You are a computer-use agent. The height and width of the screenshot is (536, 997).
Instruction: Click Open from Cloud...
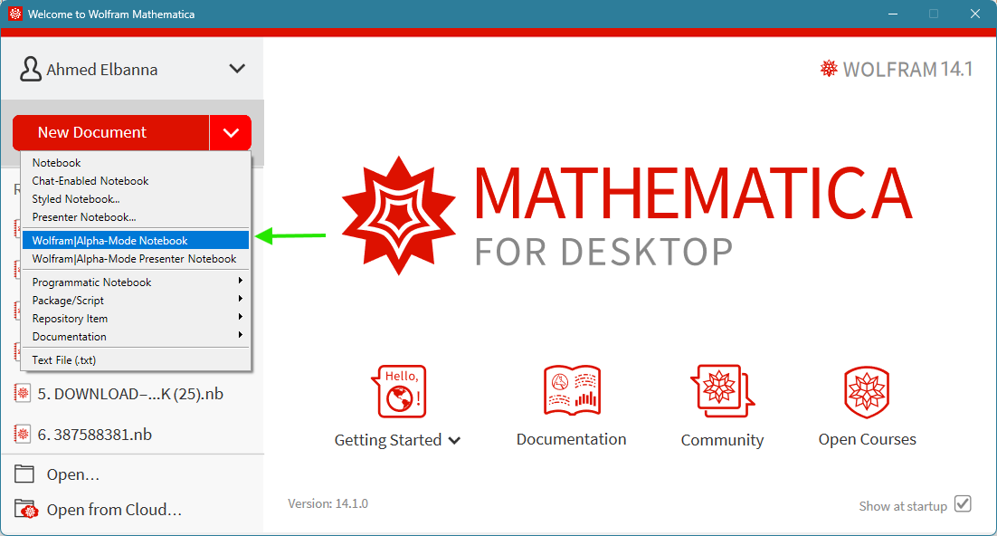click(x=114, y=510)
